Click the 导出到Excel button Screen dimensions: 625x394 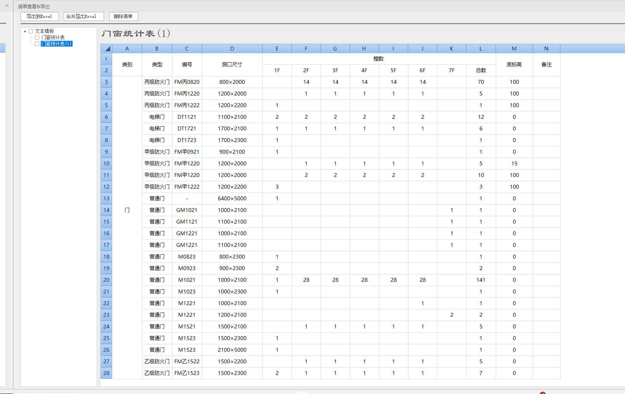coord(40,16)
